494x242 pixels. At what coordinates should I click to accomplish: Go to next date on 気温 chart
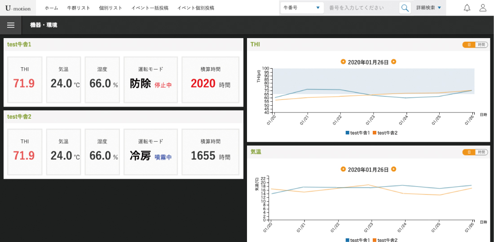(x=393, y=169)
